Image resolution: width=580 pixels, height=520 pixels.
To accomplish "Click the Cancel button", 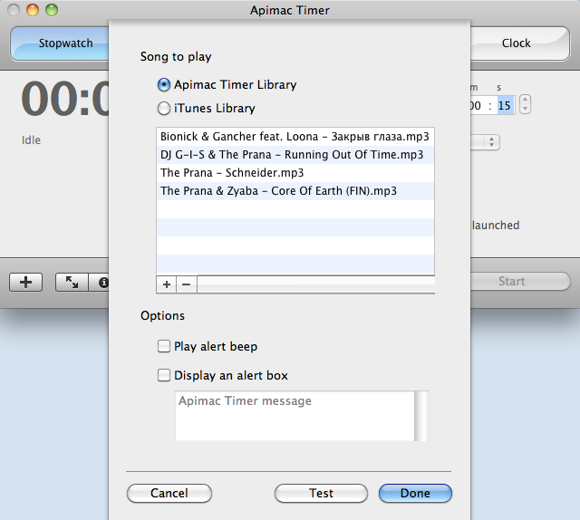I will coord(169,494).
